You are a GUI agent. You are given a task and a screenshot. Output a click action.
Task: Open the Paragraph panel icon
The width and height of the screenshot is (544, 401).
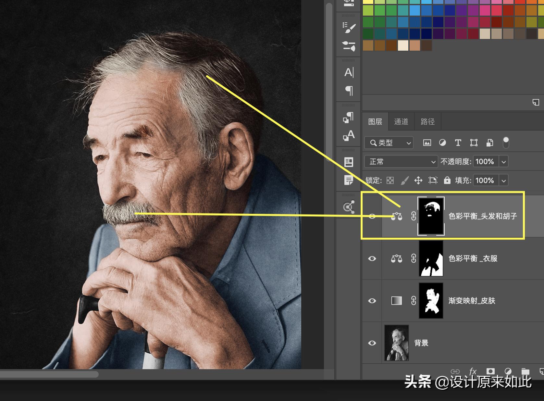(x=349, y=91)
